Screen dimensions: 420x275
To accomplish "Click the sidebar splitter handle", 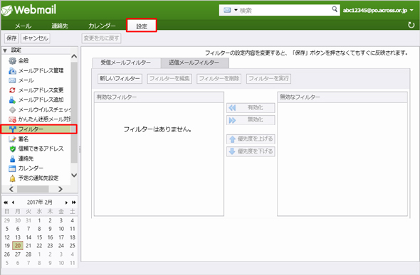I will 80,149.
